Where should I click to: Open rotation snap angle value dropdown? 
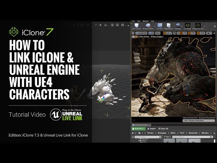pos(193,33)
